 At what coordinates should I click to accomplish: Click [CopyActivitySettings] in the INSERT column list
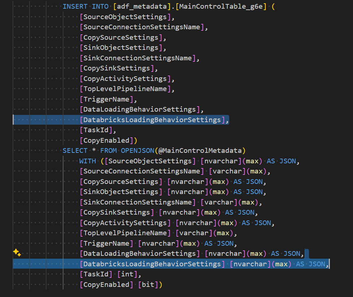point(125,79)
